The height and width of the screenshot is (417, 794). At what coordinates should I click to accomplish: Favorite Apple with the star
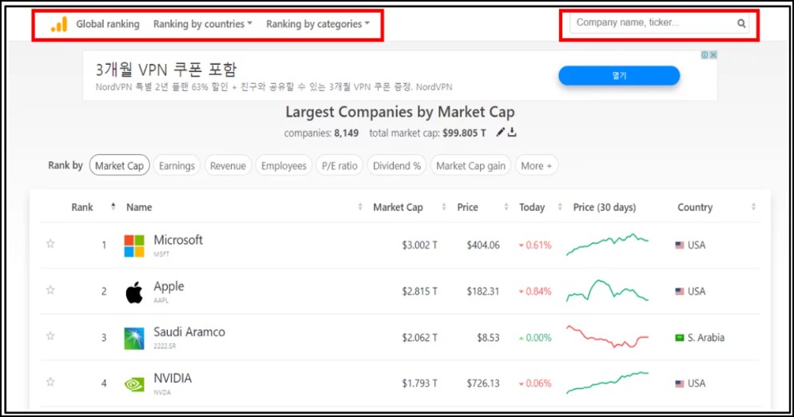coord(50,290)
